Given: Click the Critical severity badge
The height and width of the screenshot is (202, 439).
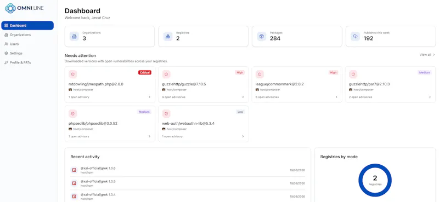Looking at the screenshot, I should [x=145, y=72].
